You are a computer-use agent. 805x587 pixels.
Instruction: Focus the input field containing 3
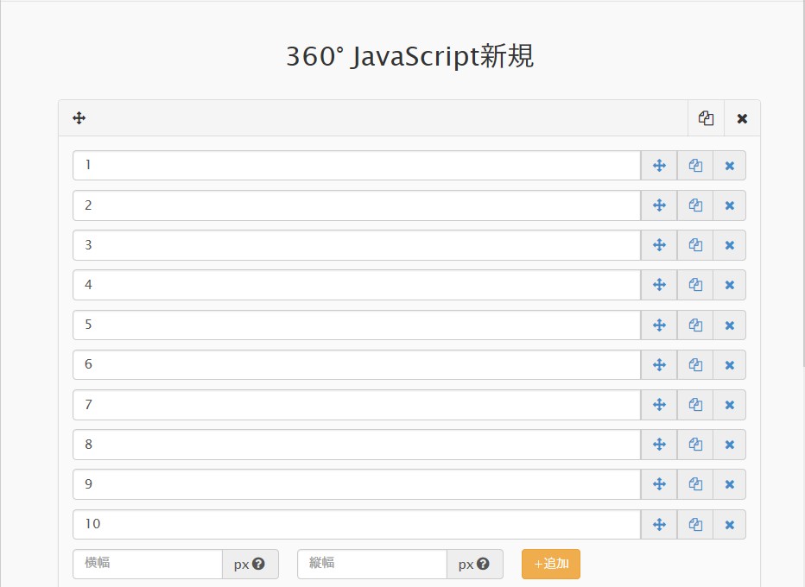click(x=357, y=245)
